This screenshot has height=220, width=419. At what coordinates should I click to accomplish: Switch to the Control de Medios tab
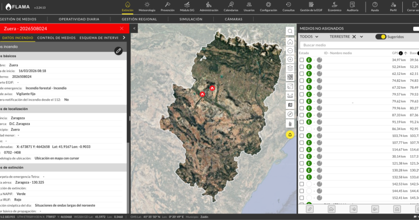click(x=56, y=37)
